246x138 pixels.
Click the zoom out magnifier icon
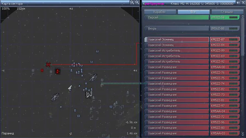(x=137, y=2)
